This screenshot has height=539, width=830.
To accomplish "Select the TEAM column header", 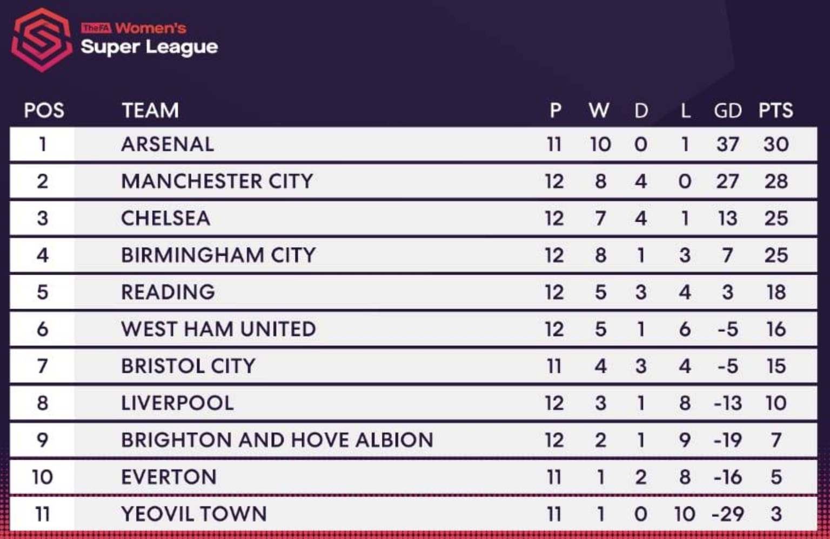I will click(x=150, y=111).
